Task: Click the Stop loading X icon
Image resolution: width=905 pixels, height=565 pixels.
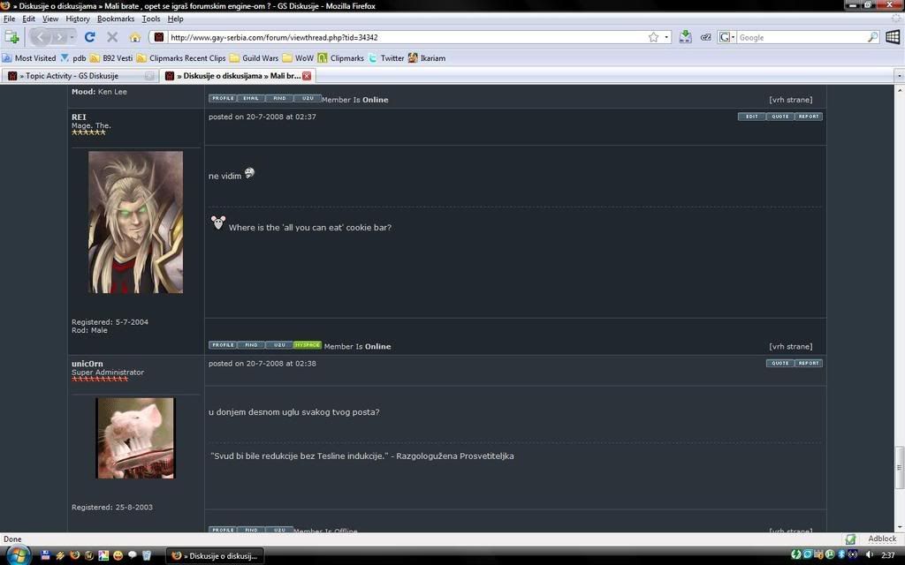Action: (x=112, y=37)
